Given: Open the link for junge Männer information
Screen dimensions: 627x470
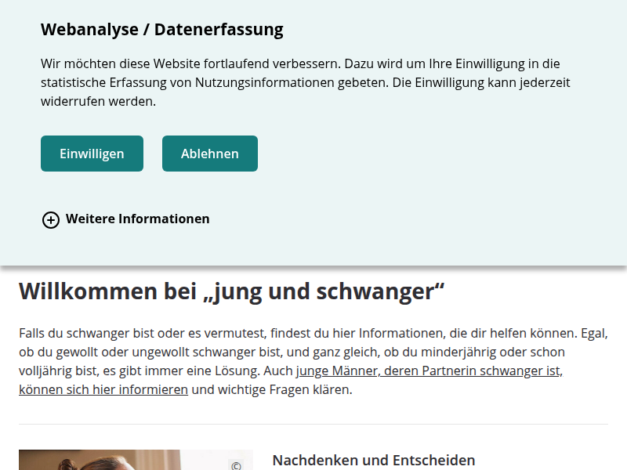Looking at the screenshot, I should [428, 370].
